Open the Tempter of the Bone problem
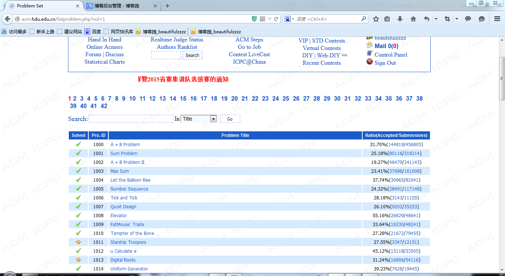The height and width of the screenshot is (276, 505). tap(132, 233)
